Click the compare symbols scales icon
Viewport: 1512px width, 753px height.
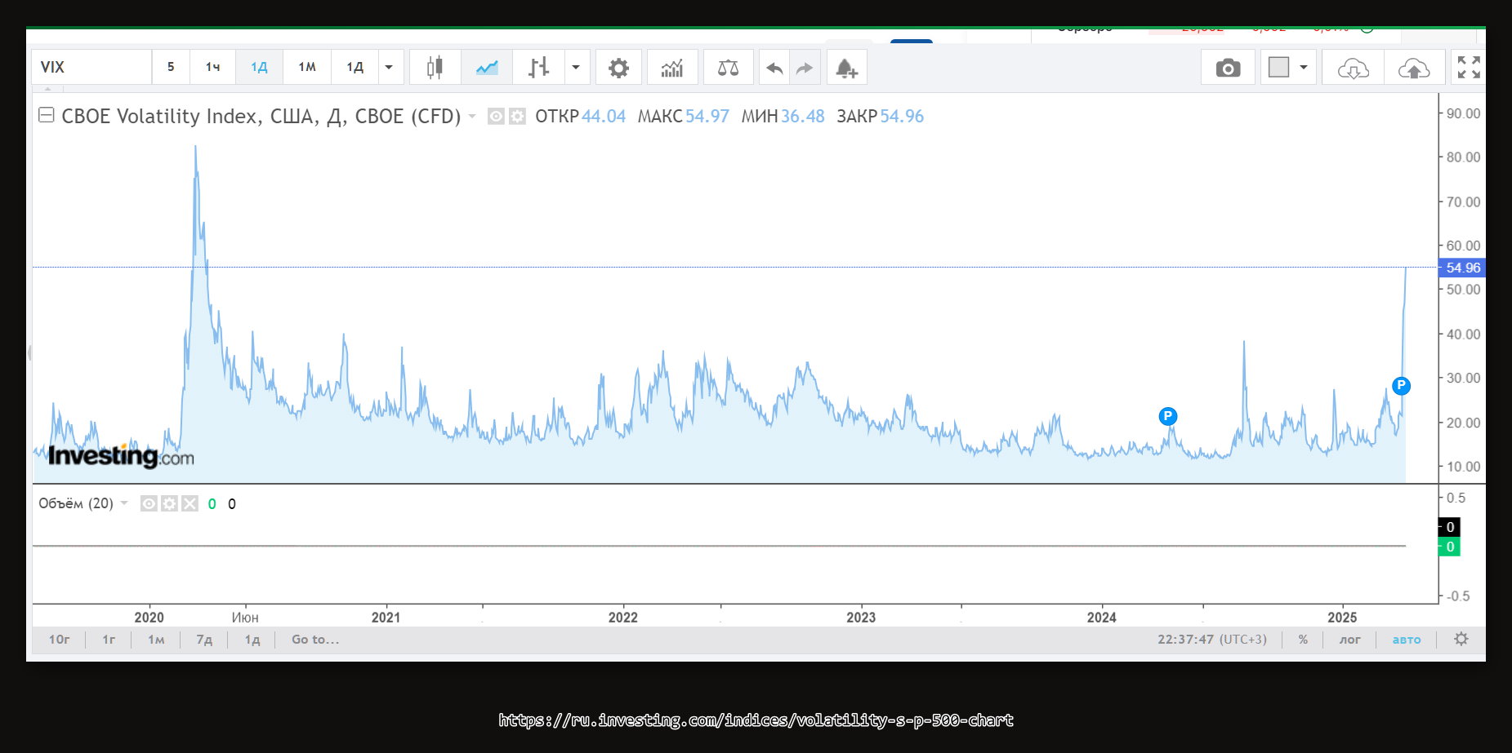[x=728, y=68]
